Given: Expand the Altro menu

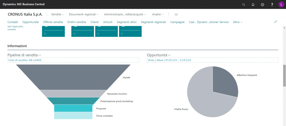Looking at the screenshot, I should click(x=238, y=22).
